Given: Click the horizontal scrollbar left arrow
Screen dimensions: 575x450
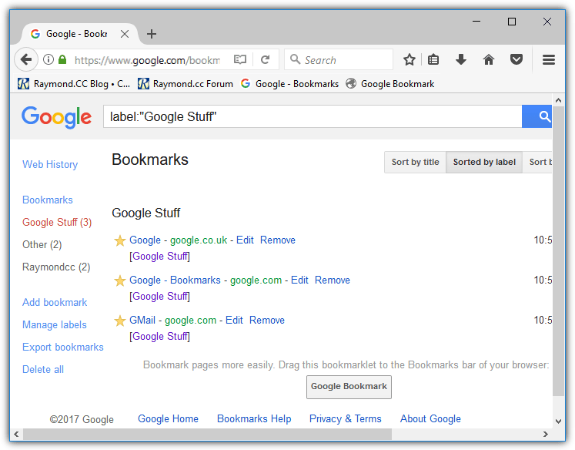Looking at the screenshot, I should point(16,435).
